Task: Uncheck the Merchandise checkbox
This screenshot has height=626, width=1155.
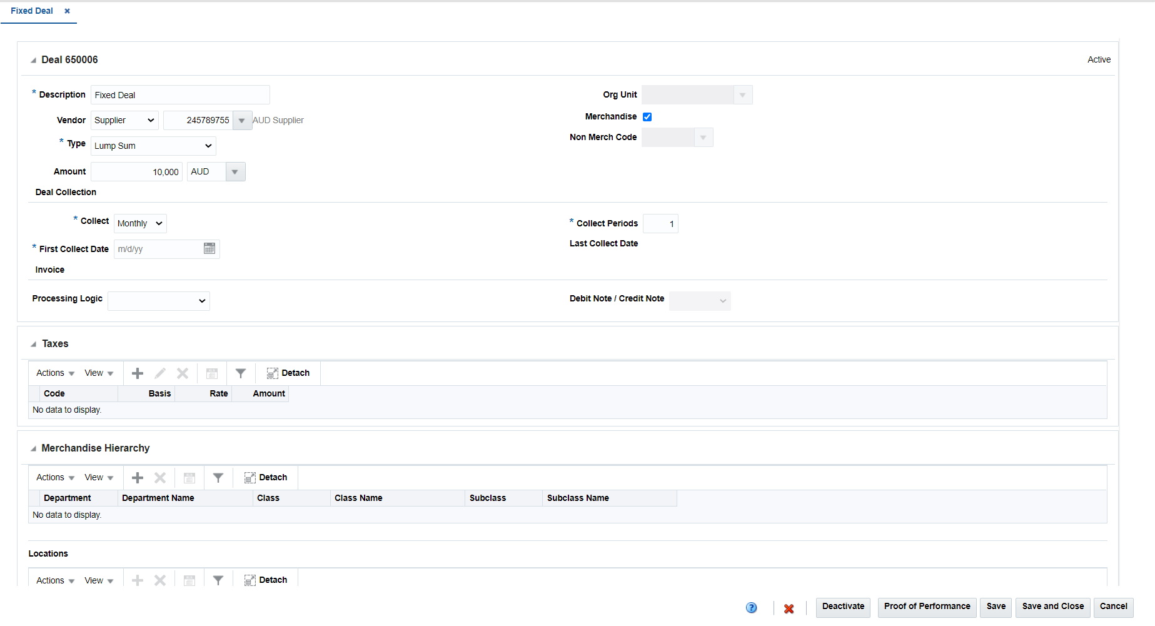Action: pos(647,117)
